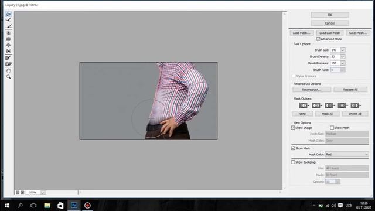Image resolution: width=375 pixels, height=211 pixels.
Task: Click the UZB language indicator
Action: click(349, 206)
